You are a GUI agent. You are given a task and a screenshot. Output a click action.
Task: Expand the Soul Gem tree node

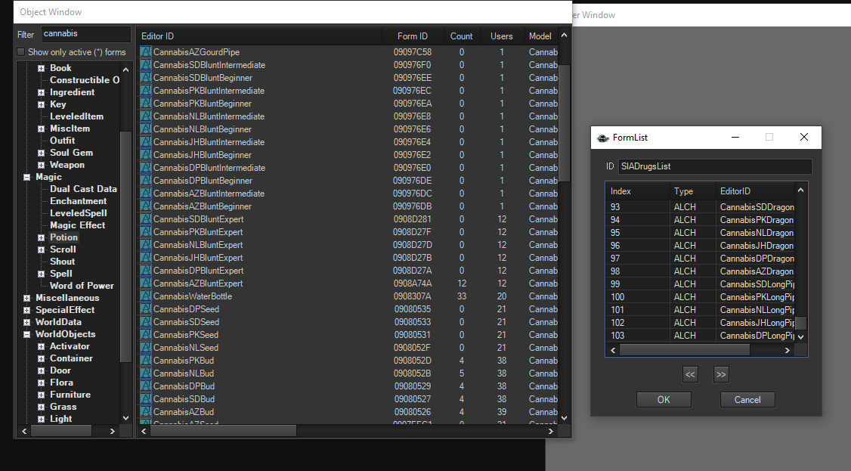[x=41, y=153]
